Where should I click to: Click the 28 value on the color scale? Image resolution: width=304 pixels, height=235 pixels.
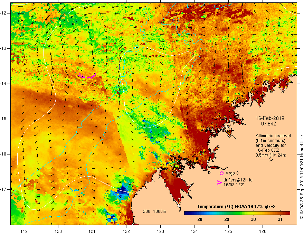coord(200,219)
